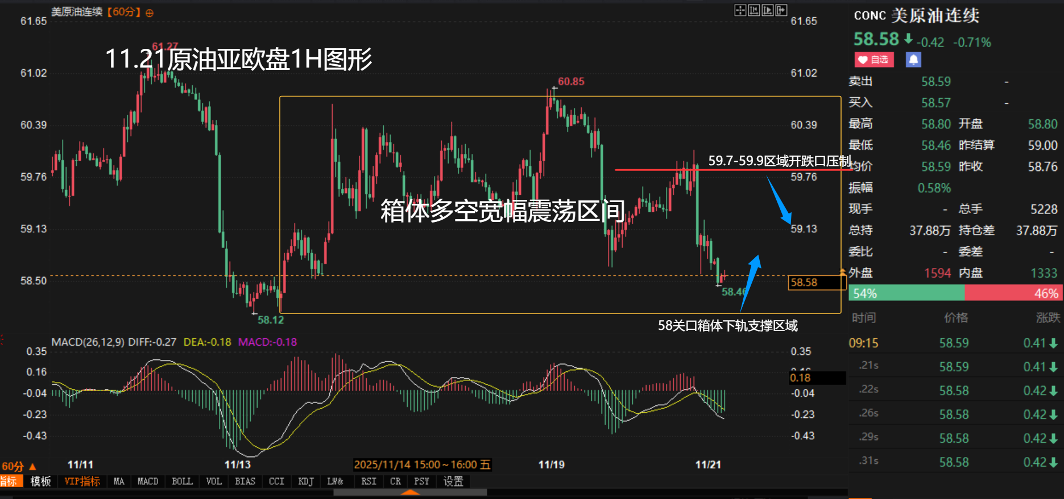Open the 【60分】 timeframe label in the chart title
This screenshot has height=499, width=1064.
(123, 12)
